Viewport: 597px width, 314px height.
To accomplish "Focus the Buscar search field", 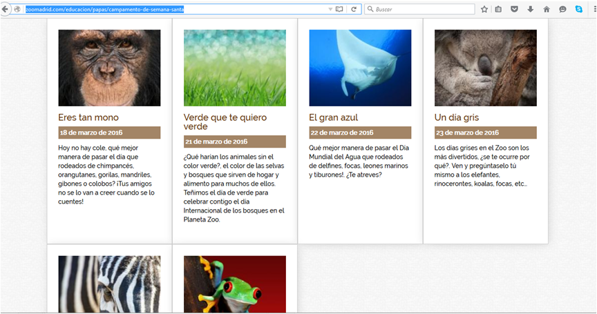I will (419, 9).
